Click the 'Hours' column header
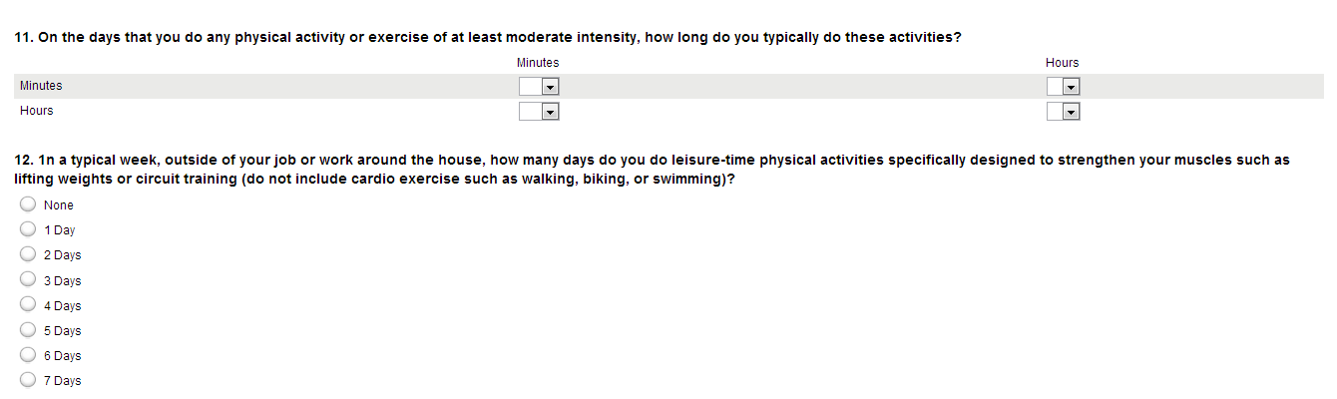Image resolution: width=1337 pixels, height=399 pixels. [1062, 63]
